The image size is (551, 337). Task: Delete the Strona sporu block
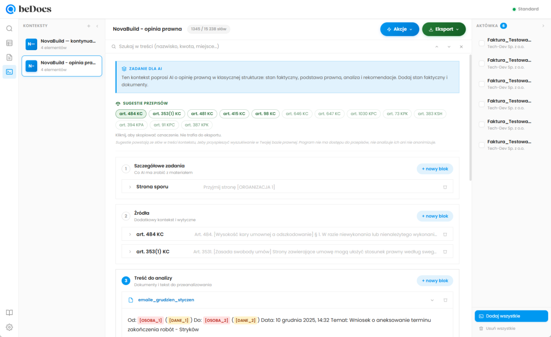445,187
